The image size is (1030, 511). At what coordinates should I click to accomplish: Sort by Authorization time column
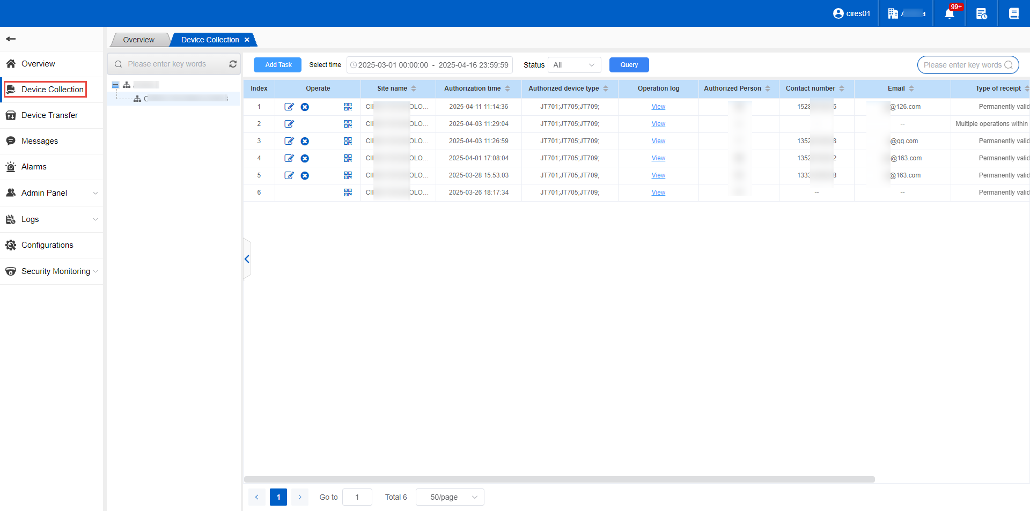point(507,88)
